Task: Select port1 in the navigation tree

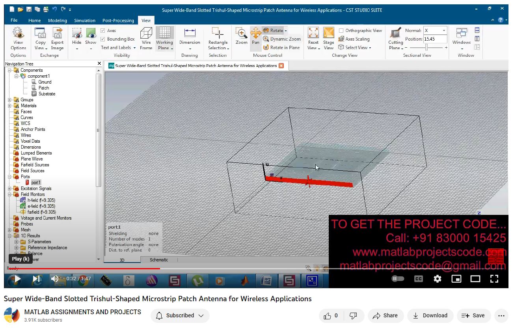Action: point(35,183)
